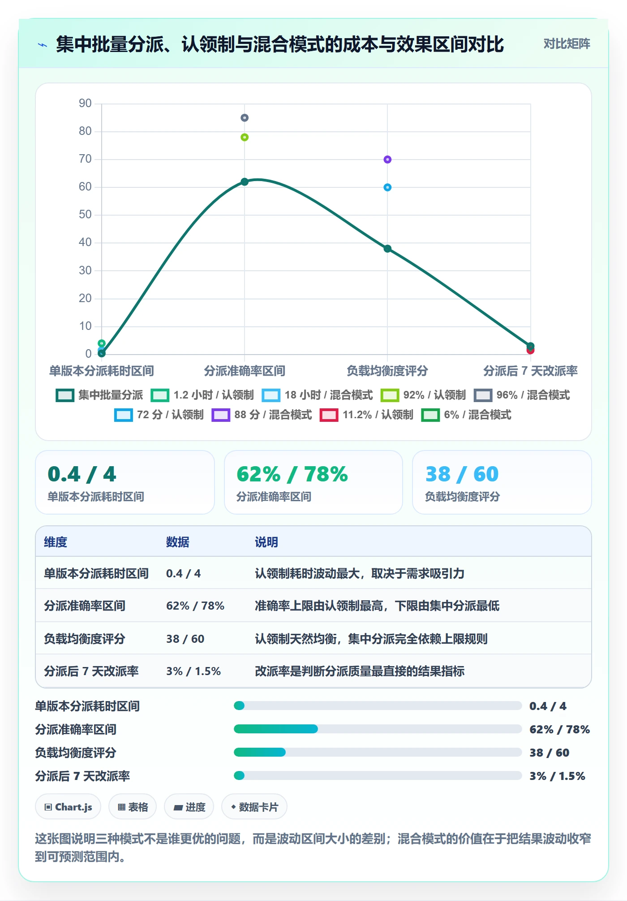
Task: Click the 分派准确率区间 x-axis label
Action: click(245, 371)
